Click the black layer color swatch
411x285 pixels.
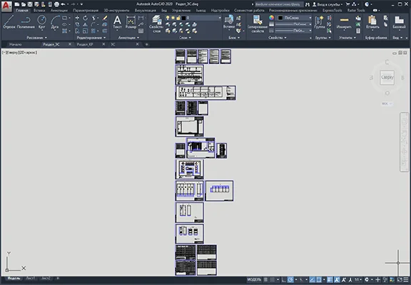pyautogui.click(x=184, y=18)
